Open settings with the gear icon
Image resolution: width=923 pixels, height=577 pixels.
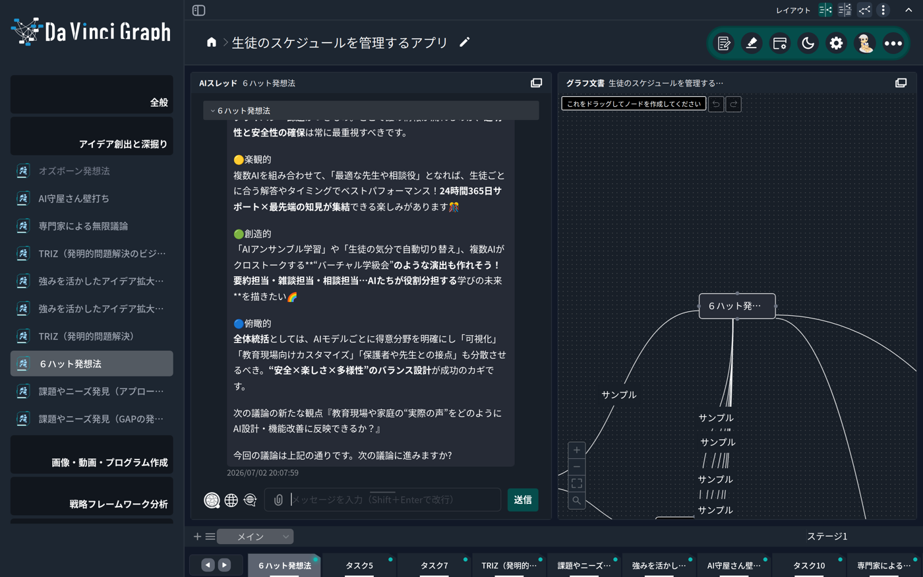tap(837, 44)
